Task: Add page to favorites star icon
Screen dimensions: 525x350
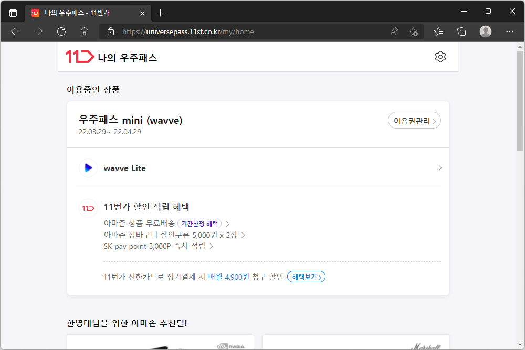Action: (413, 31)
